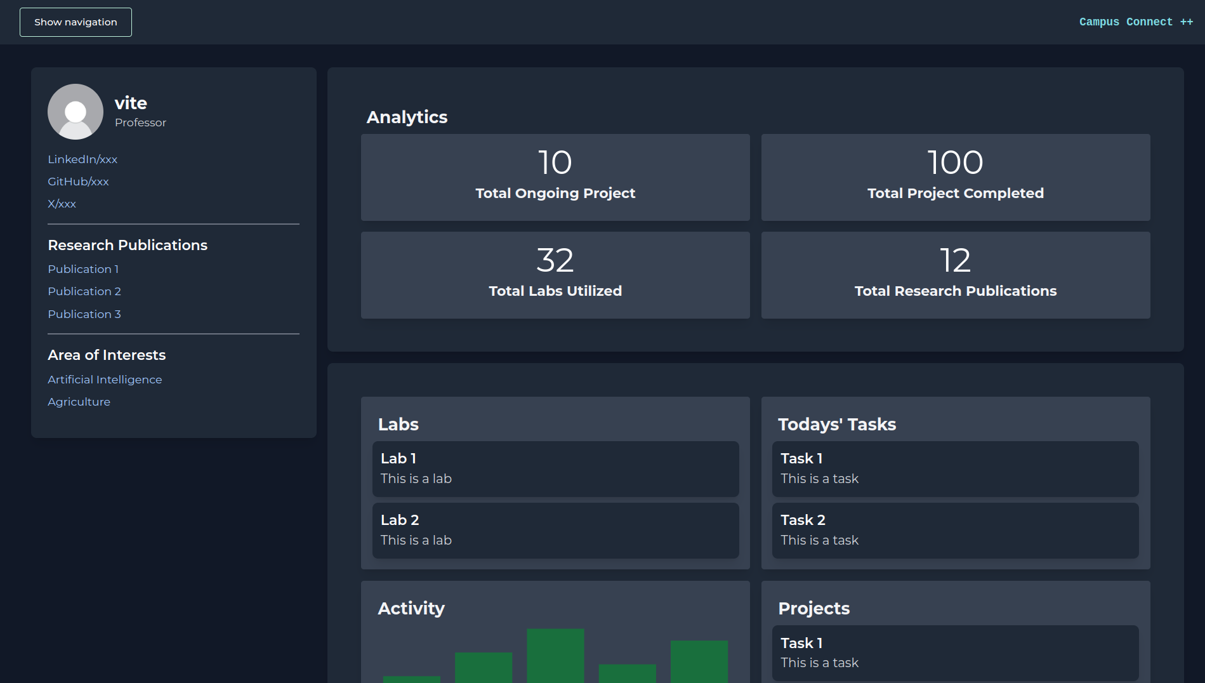
Task: Open Publication 3 link
Action: pos(84,314)
